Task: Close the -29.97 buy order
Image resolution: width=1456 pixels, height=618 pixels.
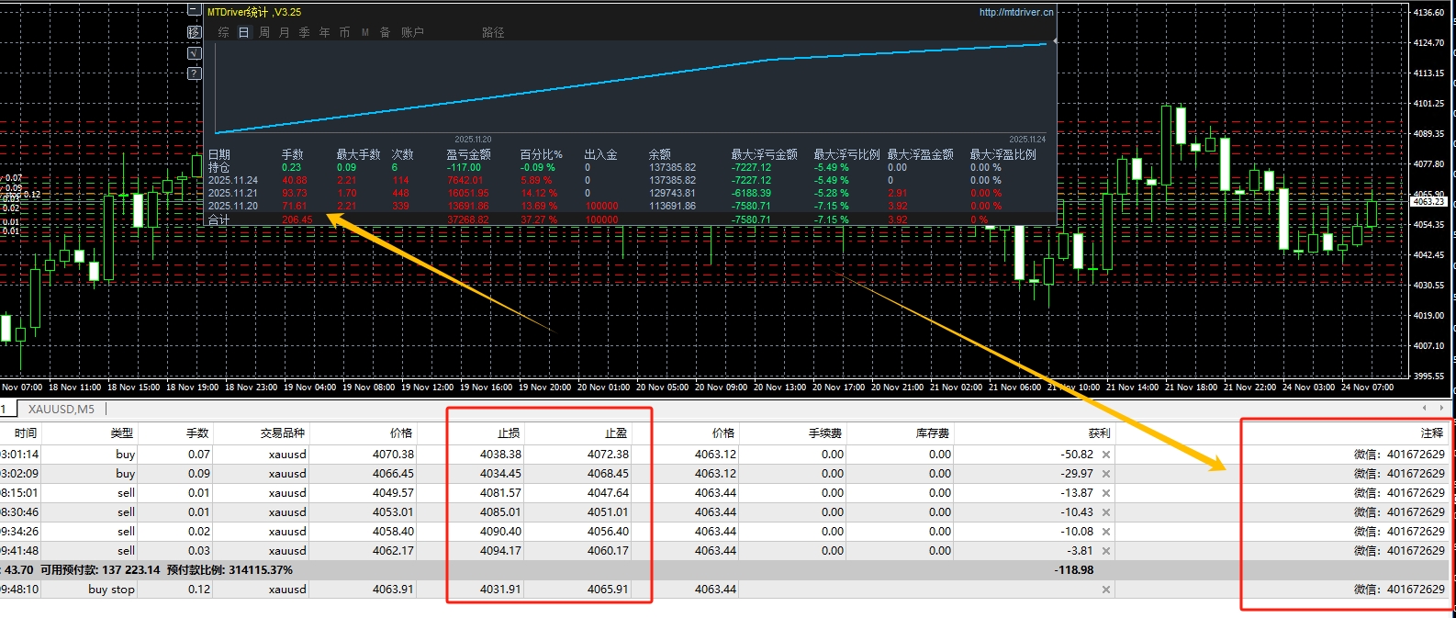Action: pos(1106,474)
